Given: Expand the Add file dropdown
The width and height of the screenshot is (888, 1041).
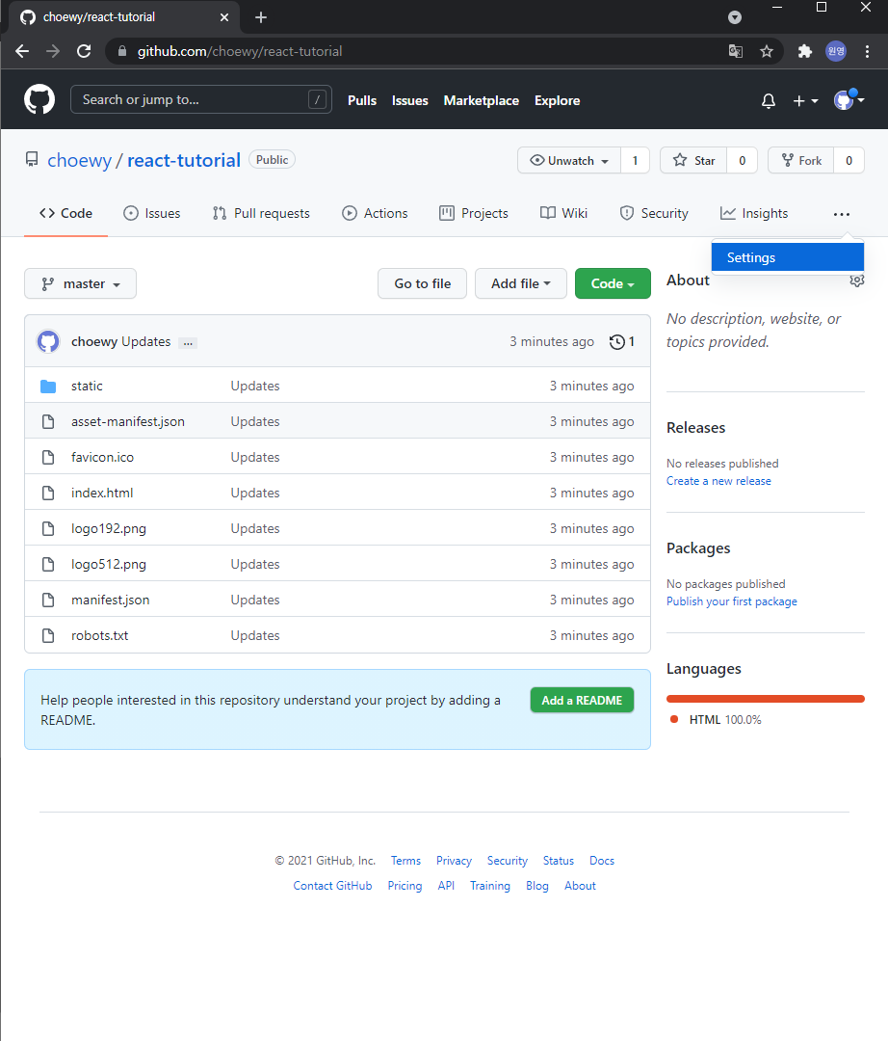Looking at the screenshot, I should coord(521,283).
